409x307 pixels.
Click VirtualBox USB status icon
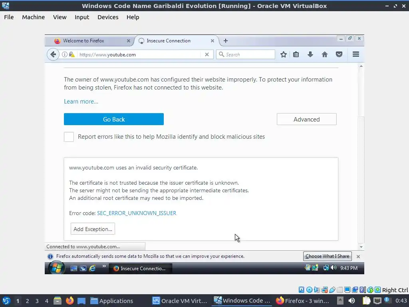[x=332, y=289]
